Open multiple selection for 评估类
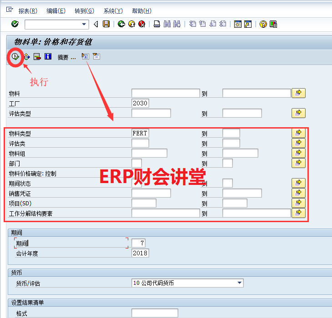 pyautogui.click(x=298, y=143)
